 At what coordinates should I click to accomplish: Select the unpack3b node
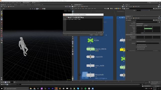click(x=91, y=57)
